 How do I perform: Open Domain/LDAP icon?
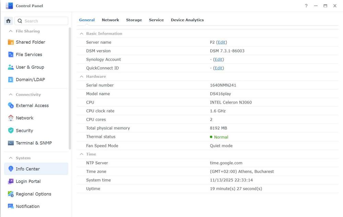pos(11,80)
